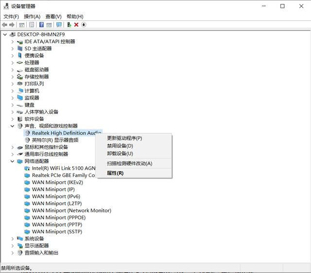311x273 pixels.
Task: Select Realtek PCIe GBE Family adapter
Action: [x=63, y=175]
